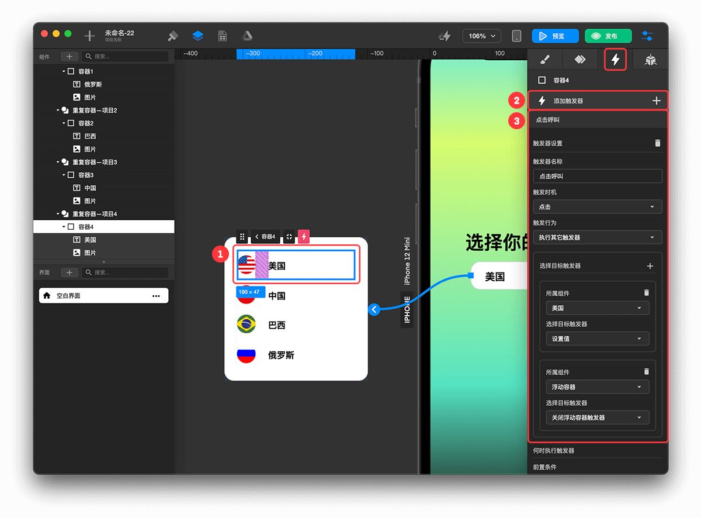Click the image icon under 容器1
The width and height of the screenshot is (701, 518).
[77, 97]
